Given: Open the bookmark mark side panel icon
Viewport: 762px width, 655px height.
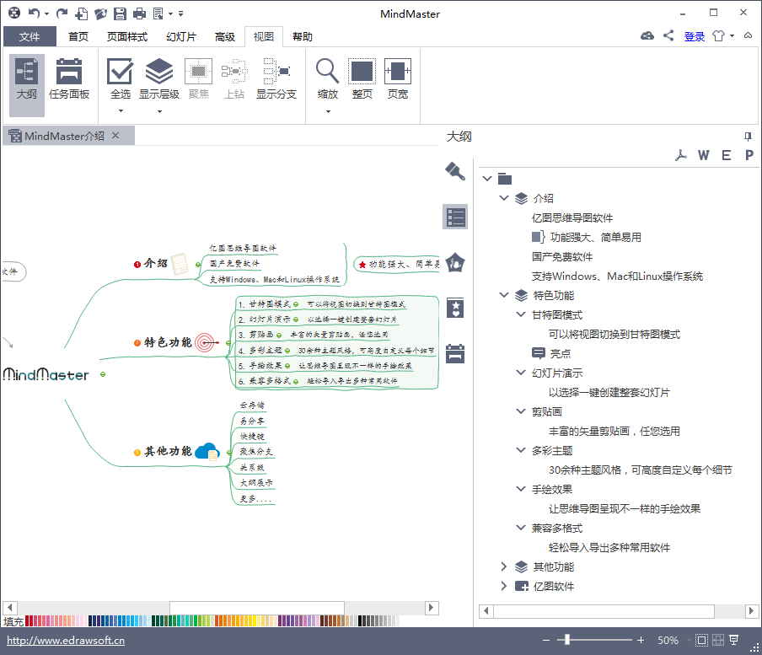Looking at the screenshot, I should coord(455,308).
